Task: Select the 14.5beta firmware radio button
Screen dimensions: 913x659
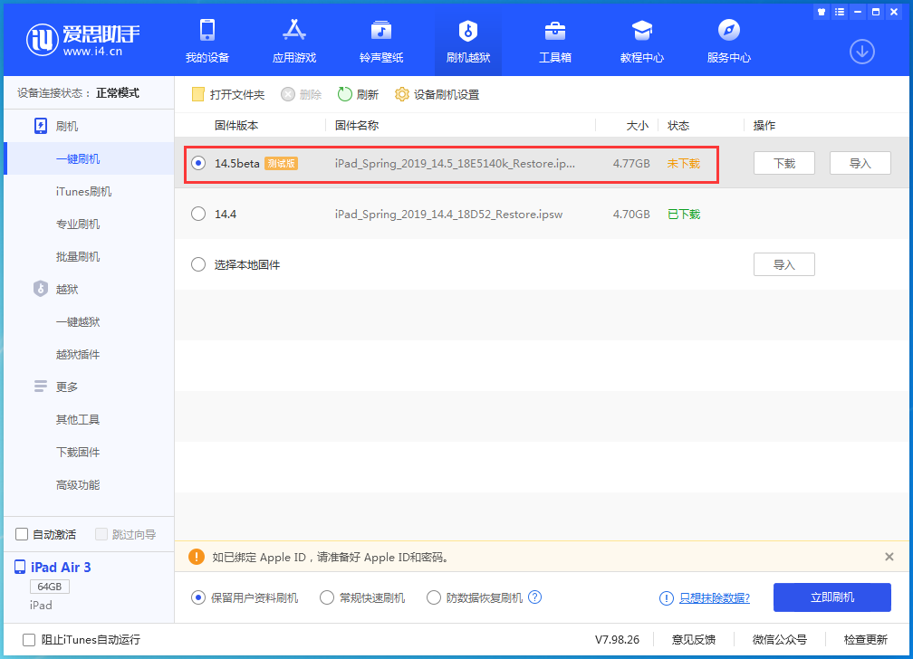Action: point(198,164)
